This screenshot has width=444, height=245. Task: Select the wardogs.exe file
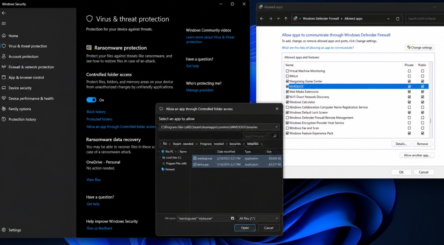237,158
